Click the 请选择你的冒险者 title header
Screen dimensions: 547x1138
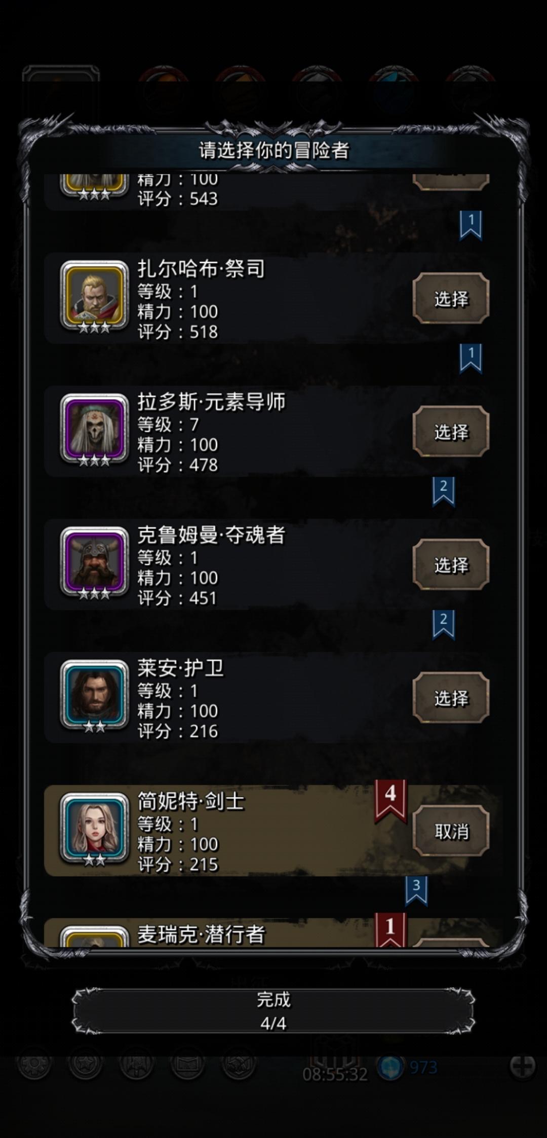pyautogui.click(x=273, y=150)
